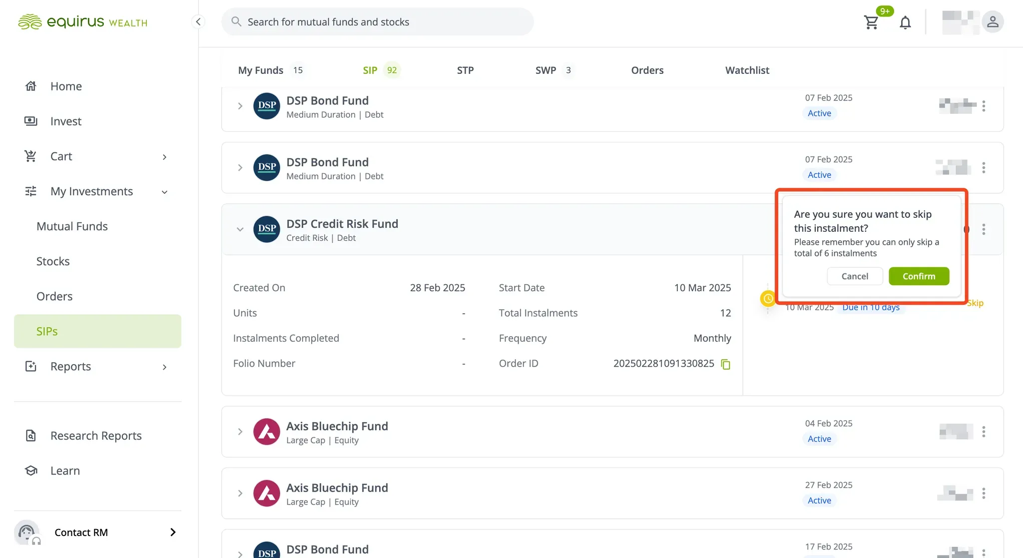The width and height of the screenshot is (1023, 558).
Task: Cancel the skip instalment dialog
Action: pos(855,276)
